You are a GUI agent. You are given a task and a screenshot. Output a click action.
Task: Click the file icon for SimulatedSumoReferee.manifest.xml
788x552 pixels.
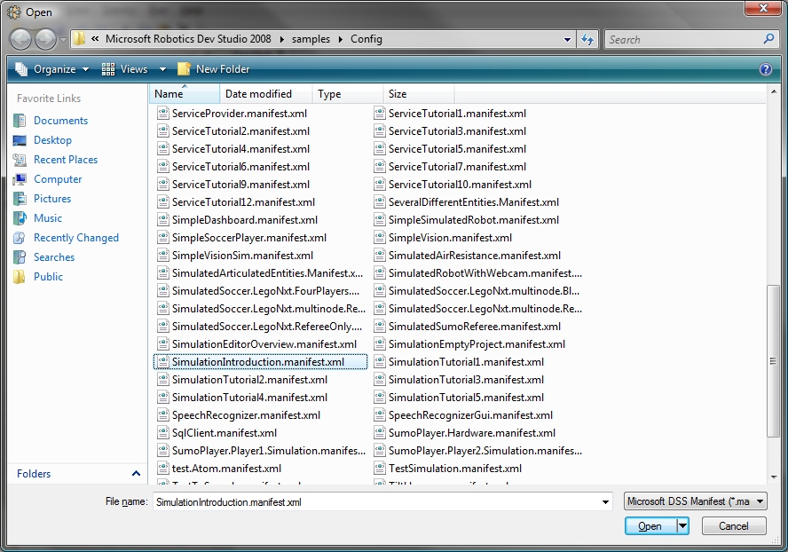380,327
